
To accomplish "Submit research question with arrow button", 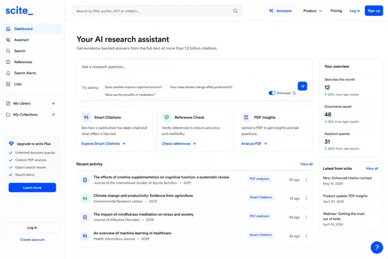I will tap(302, 86).
